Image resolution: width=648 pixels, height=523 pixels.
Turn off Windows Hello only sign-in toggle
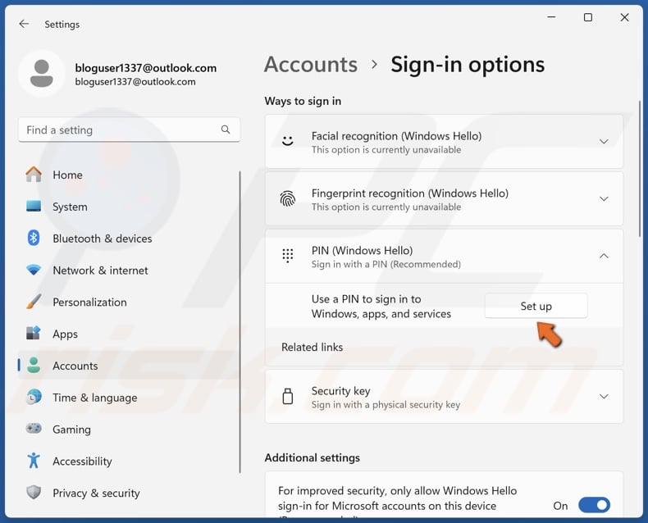click(594, 506)
